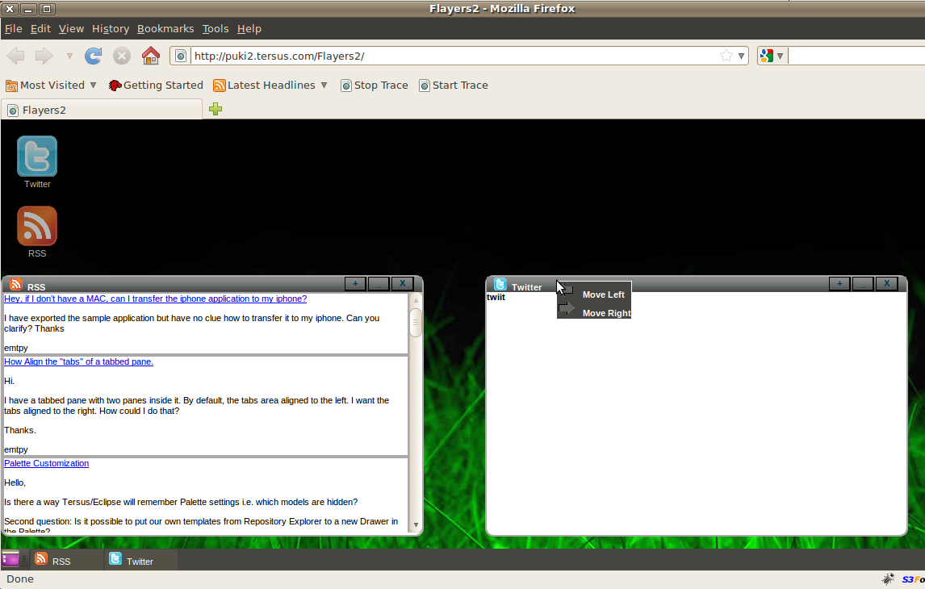Select Move Right from context menu
The image size is (925, 589).
(605, 313)
